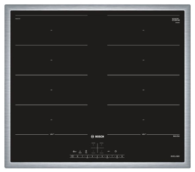The image size is (195, 172).
Task: Select heat level 3 on touch strip
Action: [x=92, y=156]
